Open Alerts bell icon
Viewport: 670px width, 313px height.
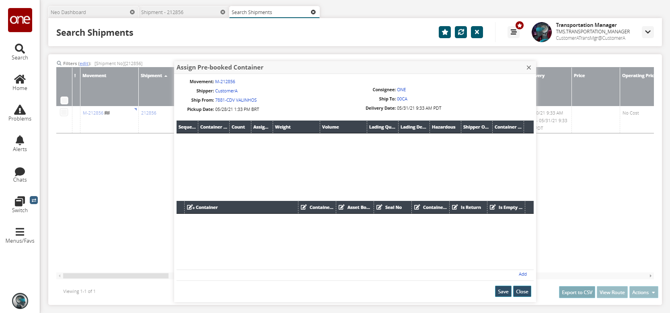coord(20,141)
